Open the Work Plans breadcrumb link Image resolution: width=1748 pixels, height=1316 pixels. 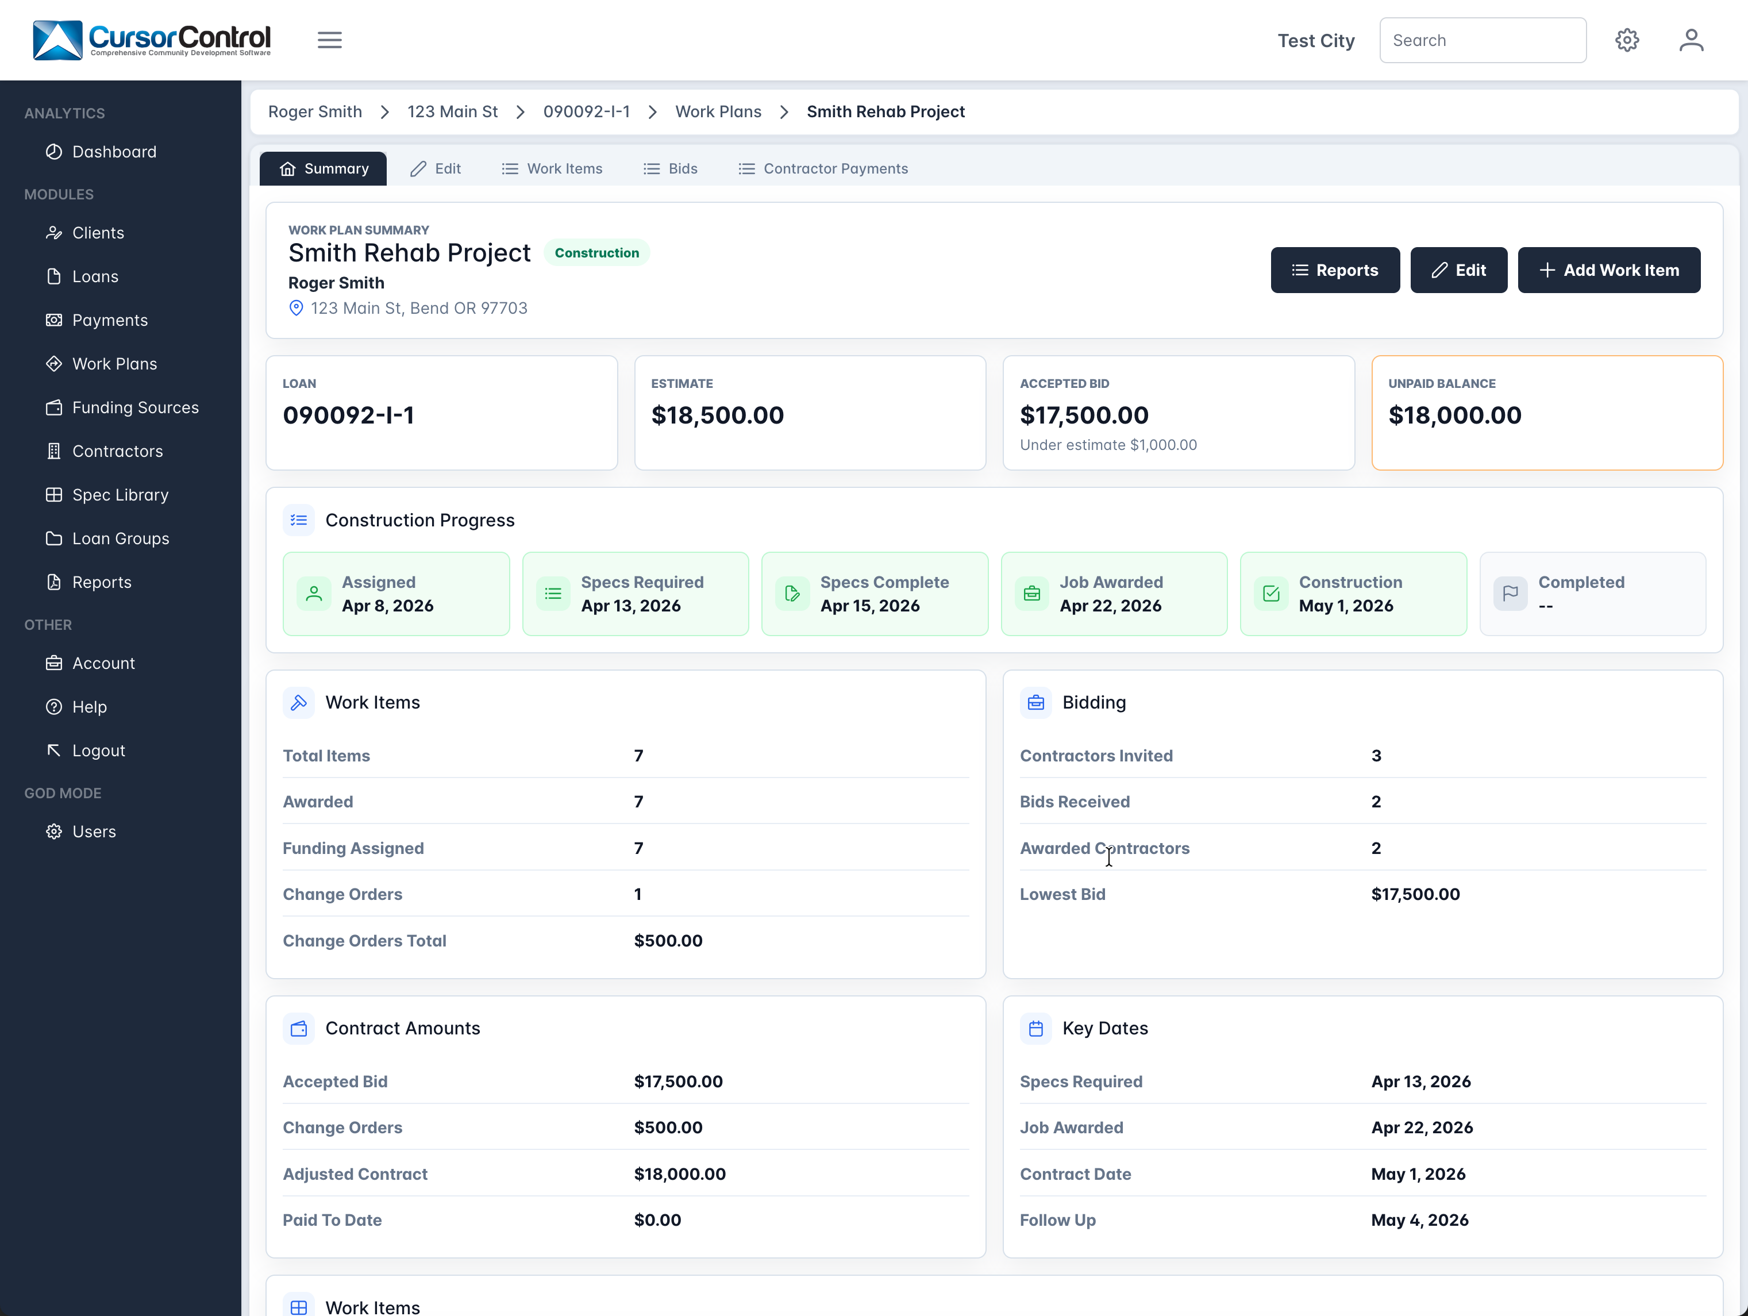(x=718, y=111)
